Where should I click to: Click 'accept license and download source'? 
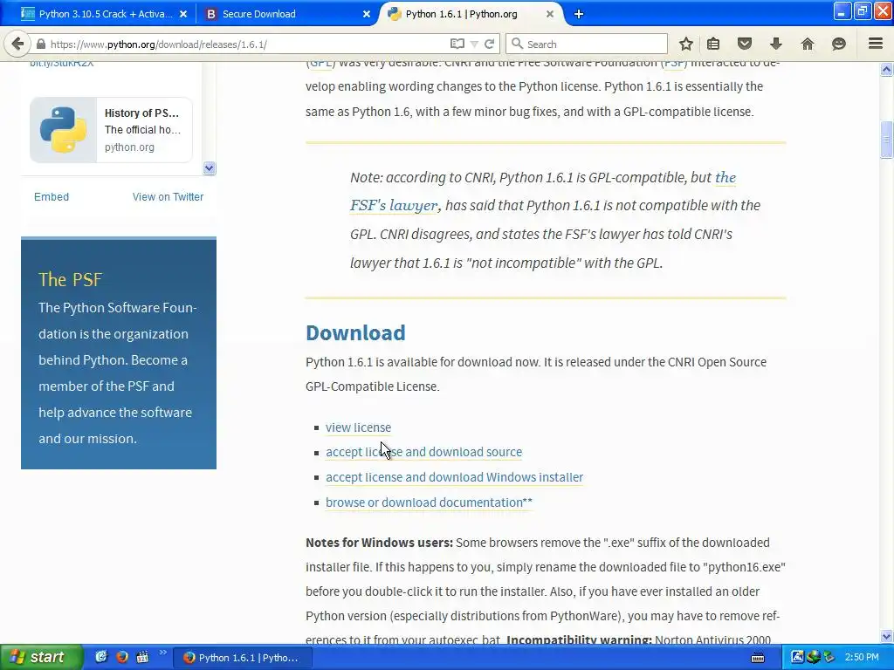(x=423, y=452)
